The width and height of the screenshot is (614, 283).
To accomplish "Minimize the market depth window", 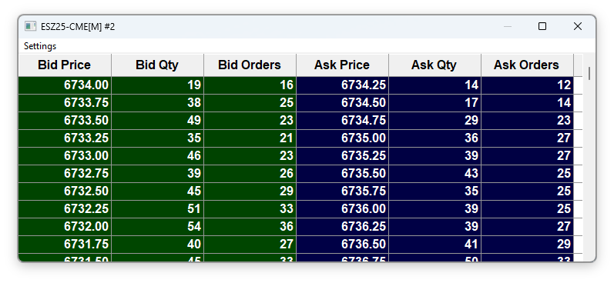I will (x=508, y=26).
